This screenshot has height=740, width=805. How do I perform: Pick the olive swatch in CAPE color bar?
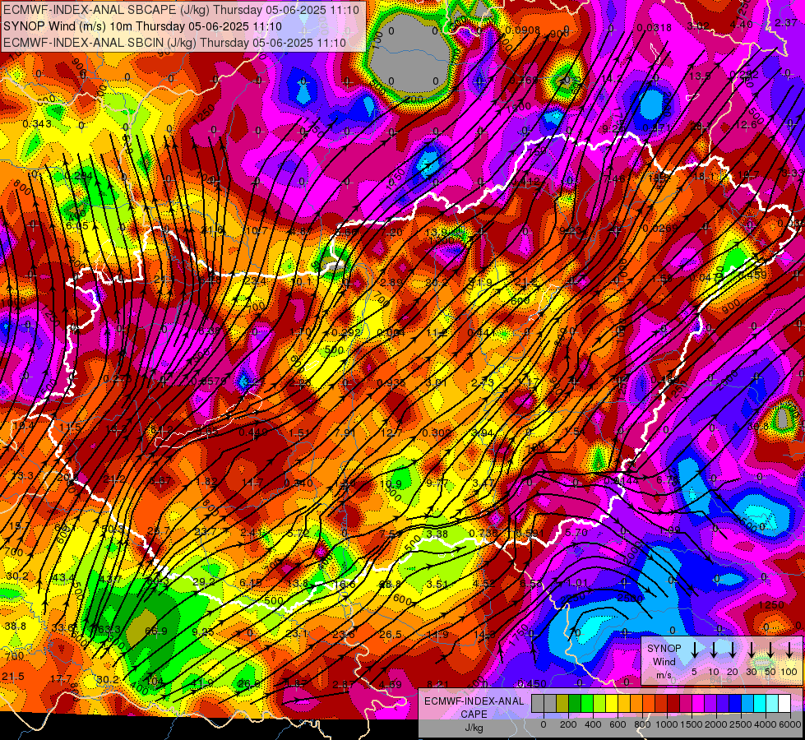click(x=562, y=704)
